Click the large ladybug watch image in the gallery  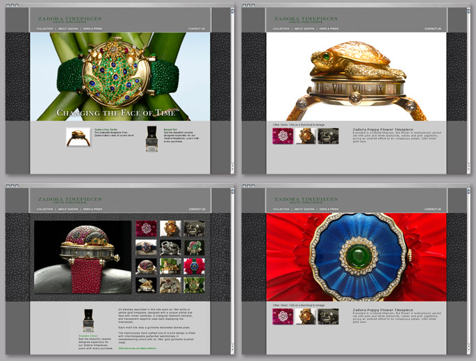pos(82,257)
